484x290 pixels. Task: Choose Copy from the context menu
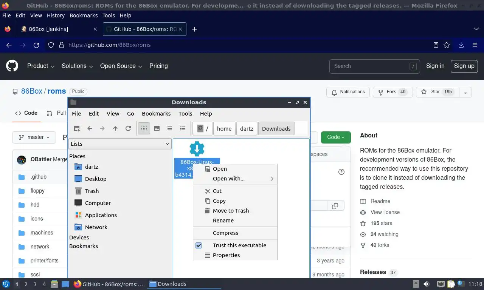pyautogui.click(x=235, y=201)
